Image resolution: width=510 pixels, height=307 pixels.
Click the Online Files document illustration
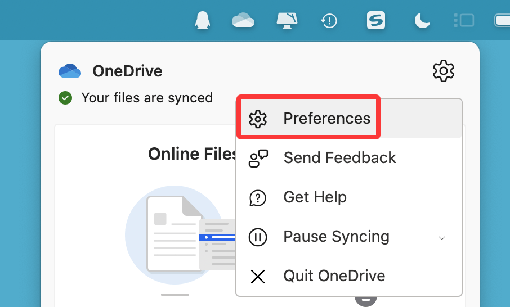coord(181,234)
